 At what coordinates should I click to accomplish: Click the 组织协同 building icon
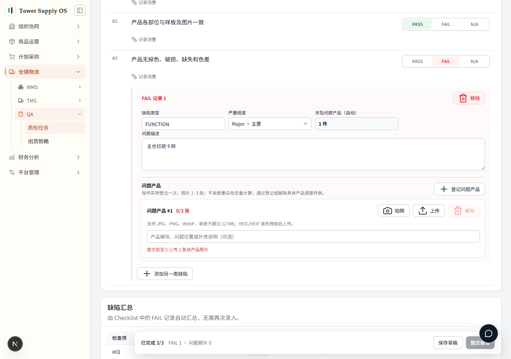(x=12, y=26)
